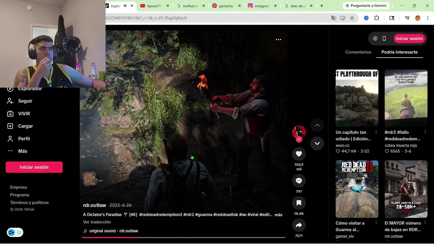Click the phone app icon near Iniciar sesión

(384, 39)
